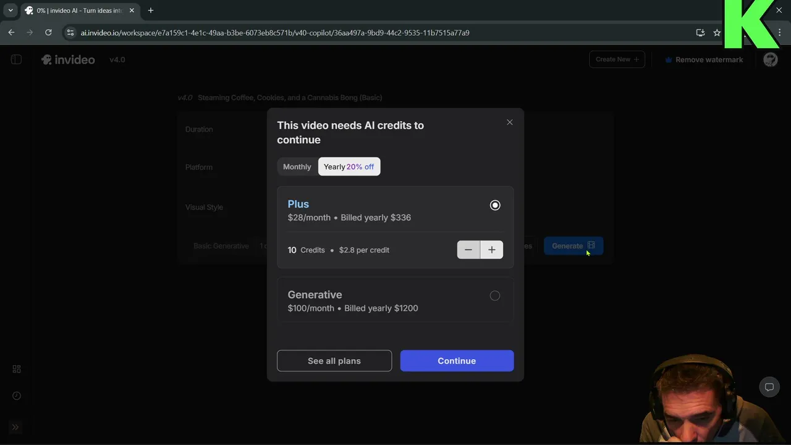
Task: Click the site information icon in address bar
Action: [x=70, y=33]
